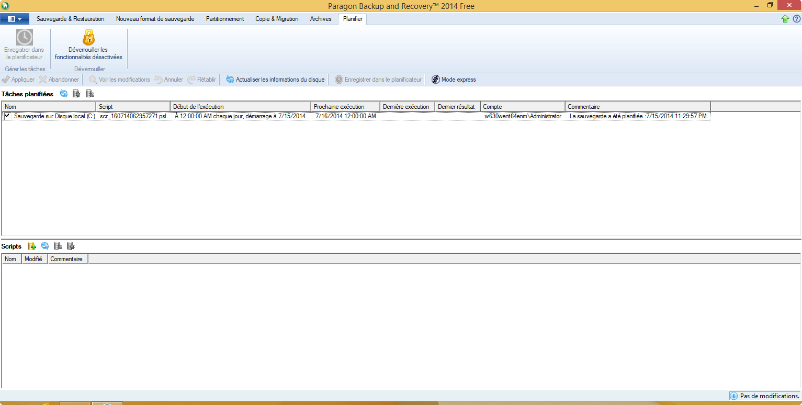The image size is (802, 405).
Task: Refresh the Tâches planifiées list
Action: click(64, 94)
